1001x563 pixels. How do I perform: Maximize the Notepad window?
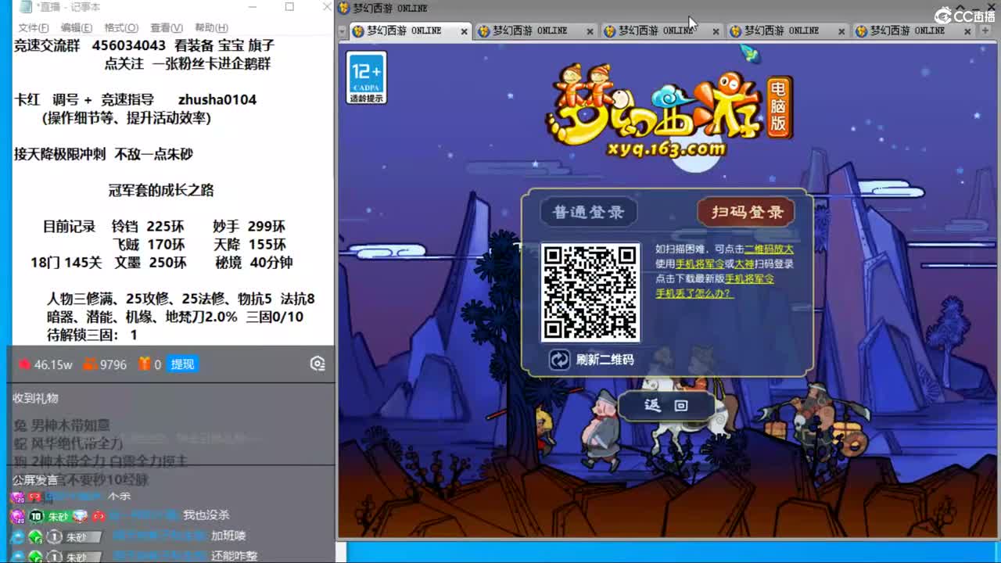tap(289, 7)
